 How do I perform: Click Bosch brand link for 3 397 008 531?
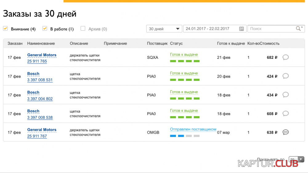tap(33, 74)
